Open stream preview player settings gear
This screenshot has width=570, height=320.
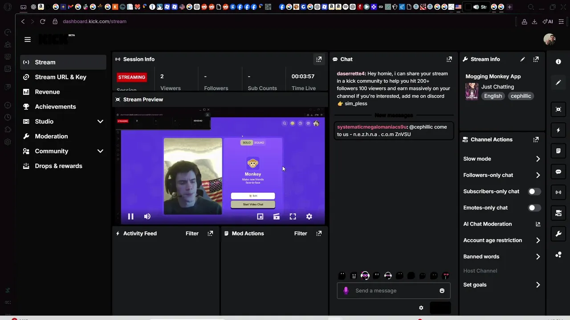click(309, 216)
